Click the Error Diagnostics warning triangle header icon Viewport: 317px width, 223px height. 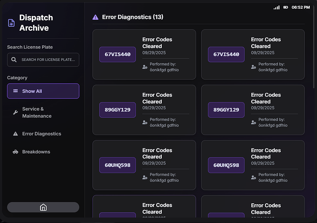pos(96,17)
